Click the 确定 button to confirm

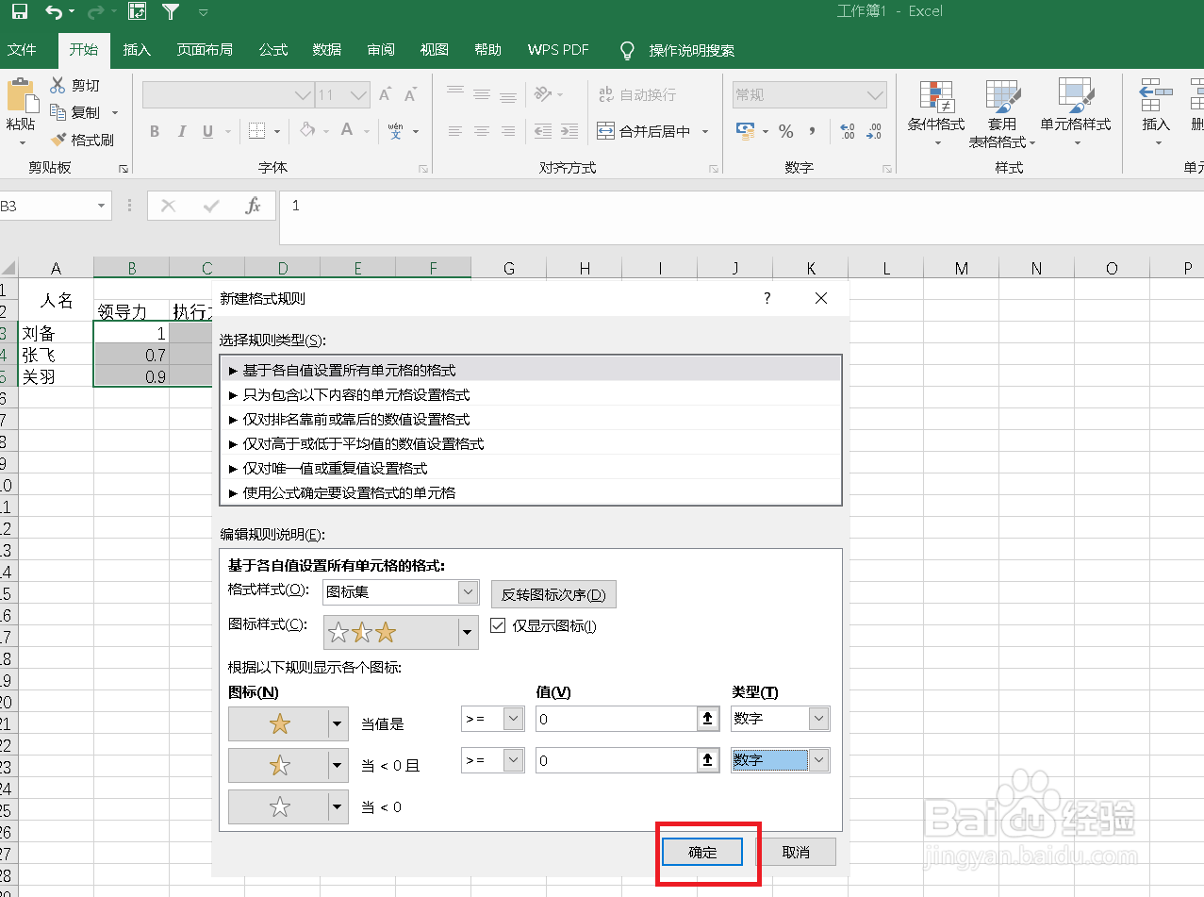point(701,851)
